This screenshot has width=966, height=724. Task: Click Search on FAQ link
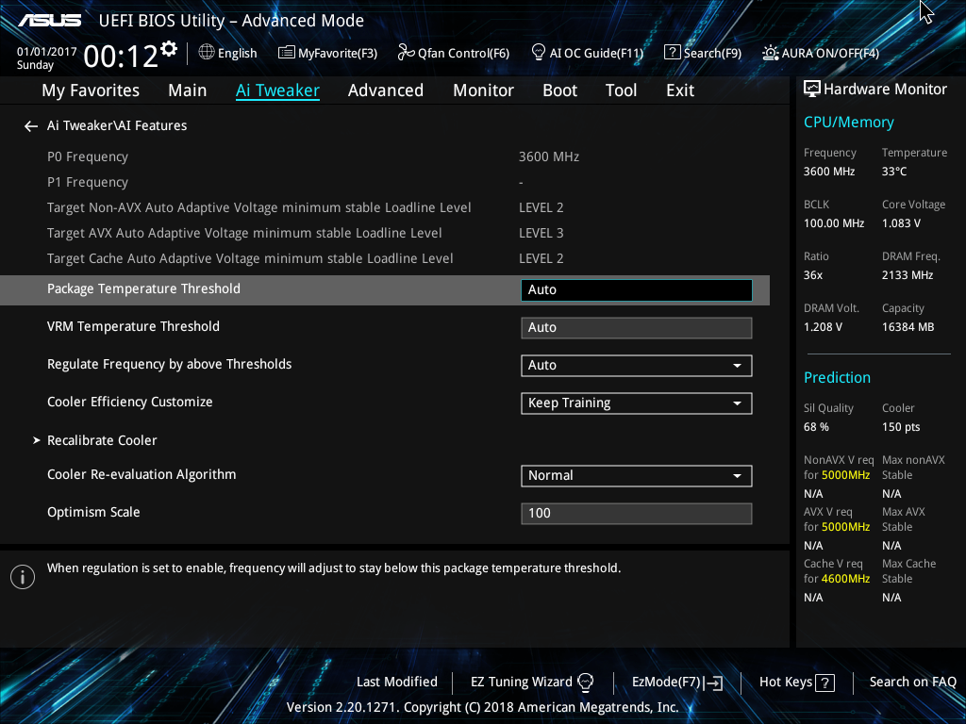912,683
